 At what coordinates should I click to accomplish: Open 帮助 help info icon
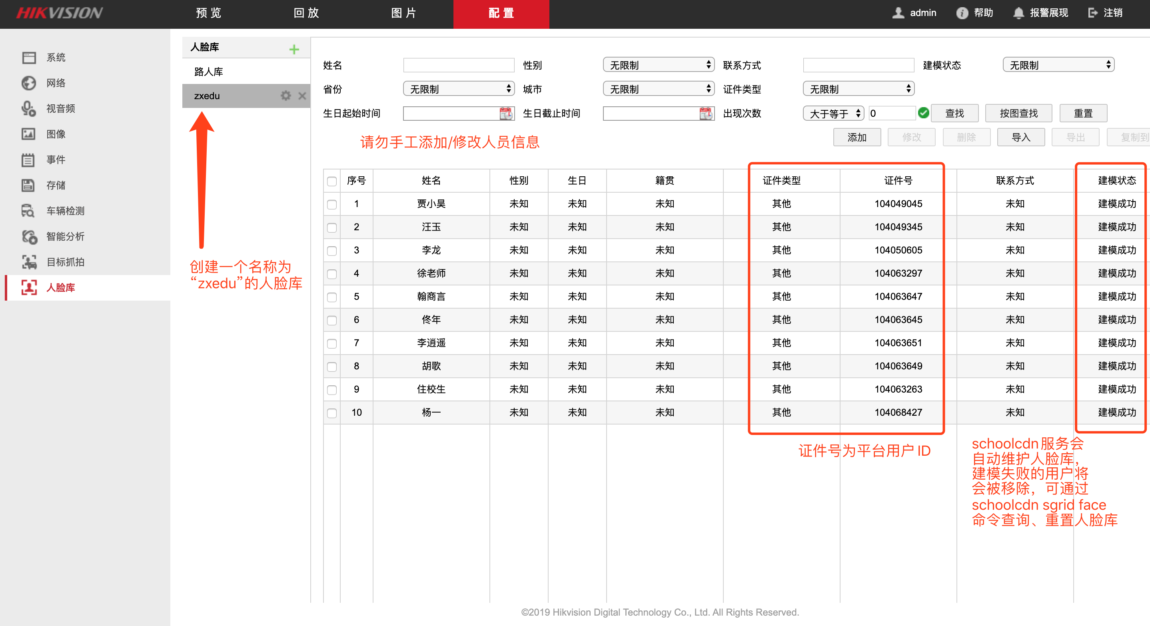point(962,13)
